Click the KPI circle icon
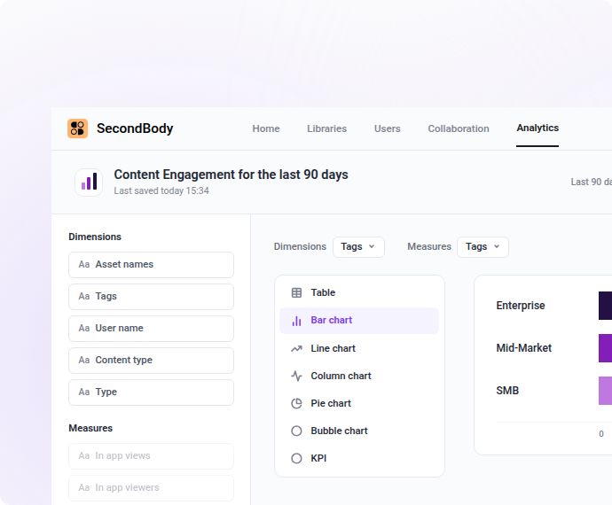 point(296,458)
